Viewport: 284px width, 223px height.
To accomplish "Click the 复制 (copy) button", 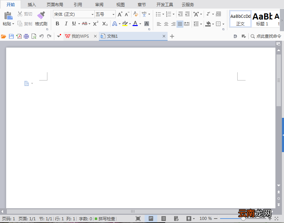I will [x=25, y=24].
